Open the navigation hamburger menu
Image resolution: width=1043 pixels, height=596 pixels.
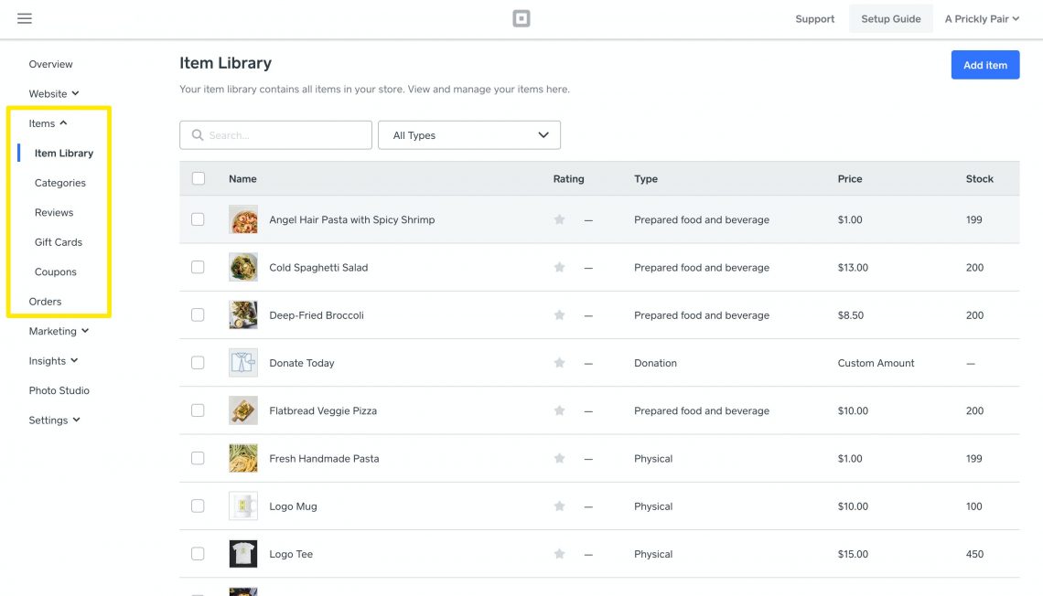pos(24,18)
